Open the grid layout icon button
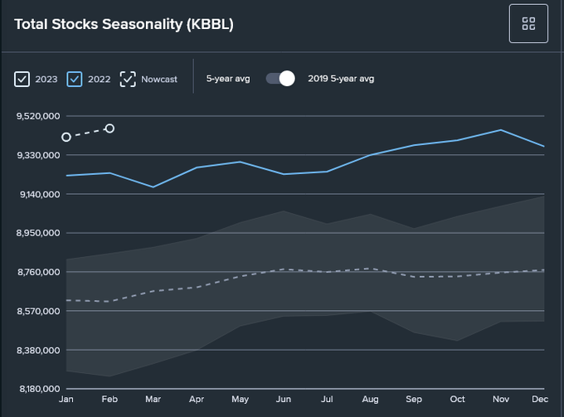 528,24
